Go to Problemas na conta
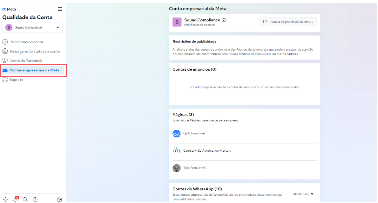 (x=26, y=42)
